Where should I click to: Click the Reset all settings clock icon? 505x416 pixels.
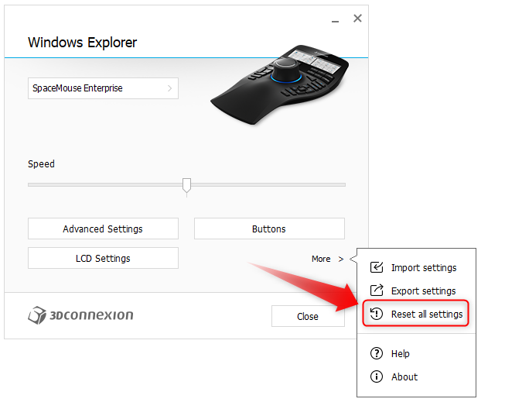376,314
